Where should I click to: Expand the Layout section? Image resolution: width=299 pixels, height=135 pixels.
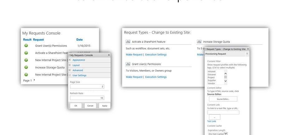[x=70, y=65]
